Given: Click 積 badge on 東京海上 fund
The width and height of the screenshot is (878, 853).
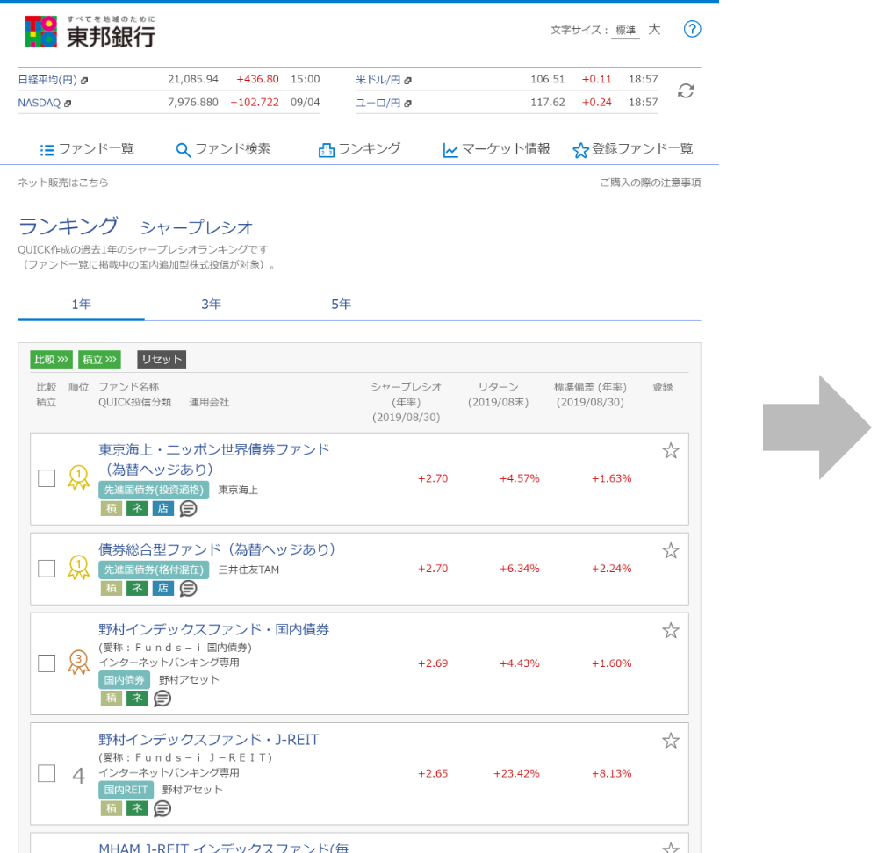Looking at the screenshot, I should pos(112,508).
